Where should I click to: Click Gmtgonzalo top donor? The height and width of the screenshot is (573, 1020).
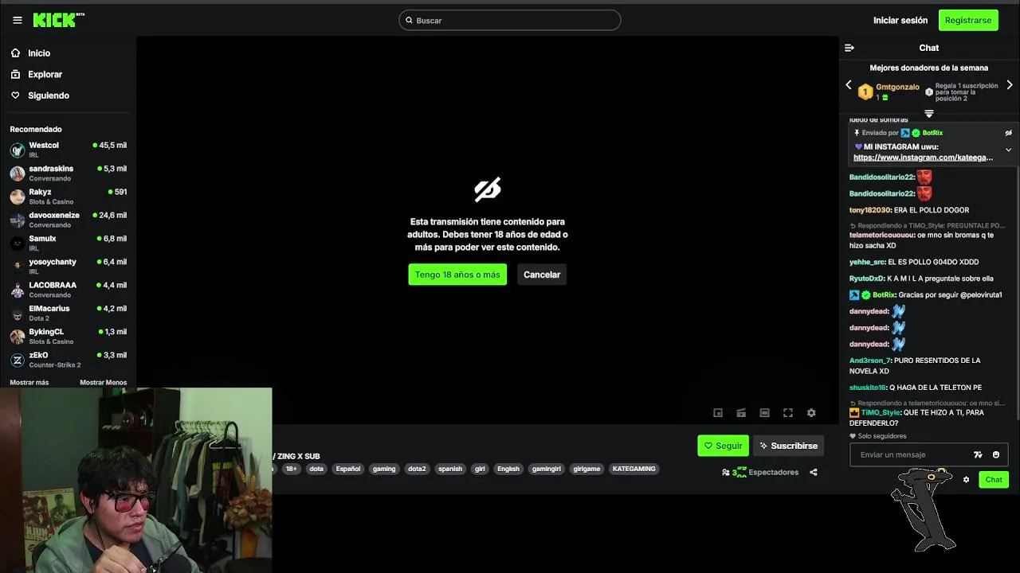(897, 87)
